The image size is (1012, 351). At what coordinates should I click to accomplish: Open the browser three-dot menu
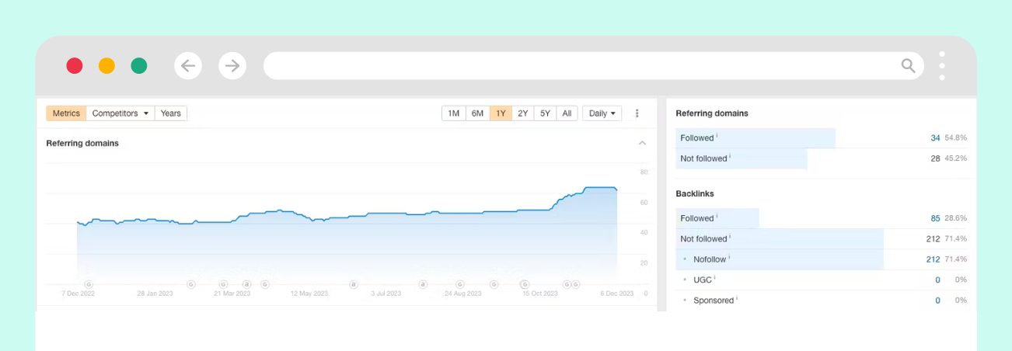942,66
